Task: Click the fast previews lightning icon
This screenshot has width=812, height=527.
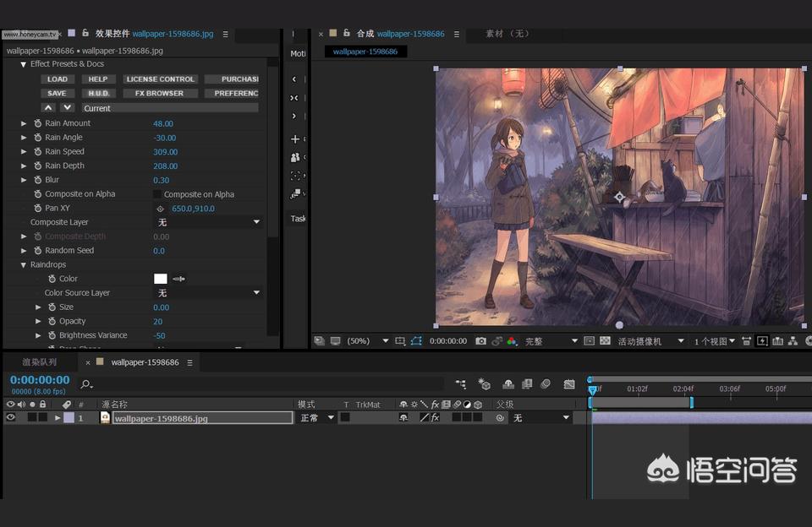Action: click(x=762, y=341)
